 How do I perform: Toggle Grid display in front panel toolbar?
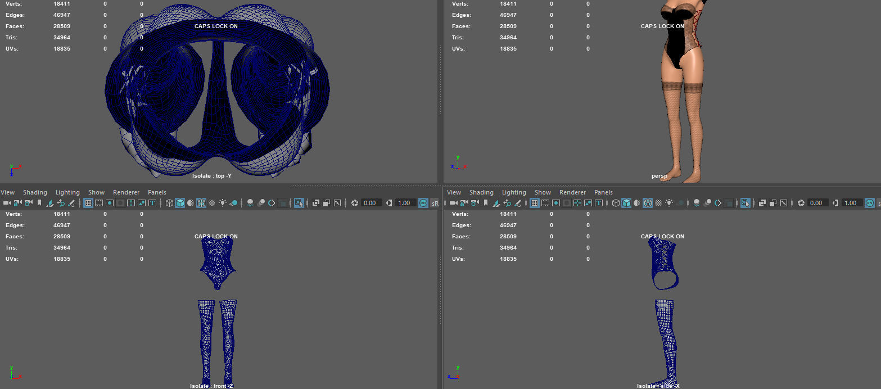(88, 203)
